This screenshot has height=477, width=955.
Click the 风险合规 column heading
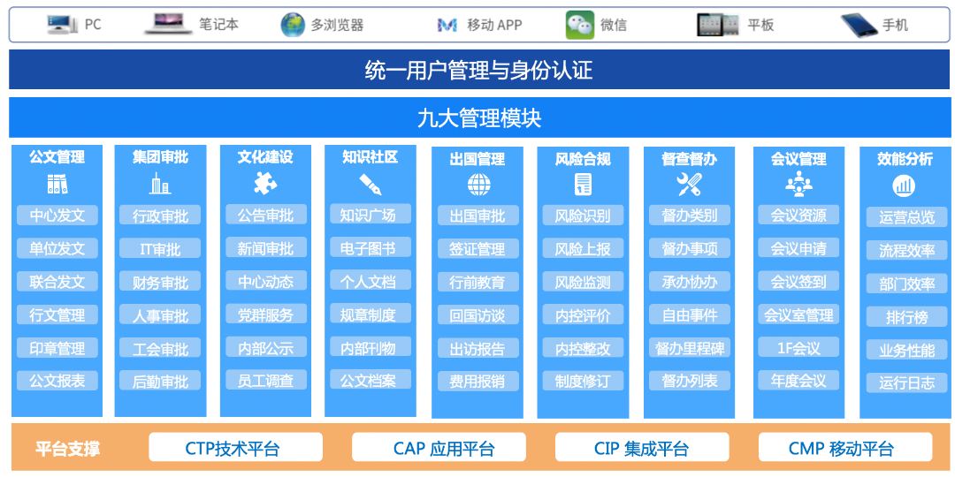583,159
